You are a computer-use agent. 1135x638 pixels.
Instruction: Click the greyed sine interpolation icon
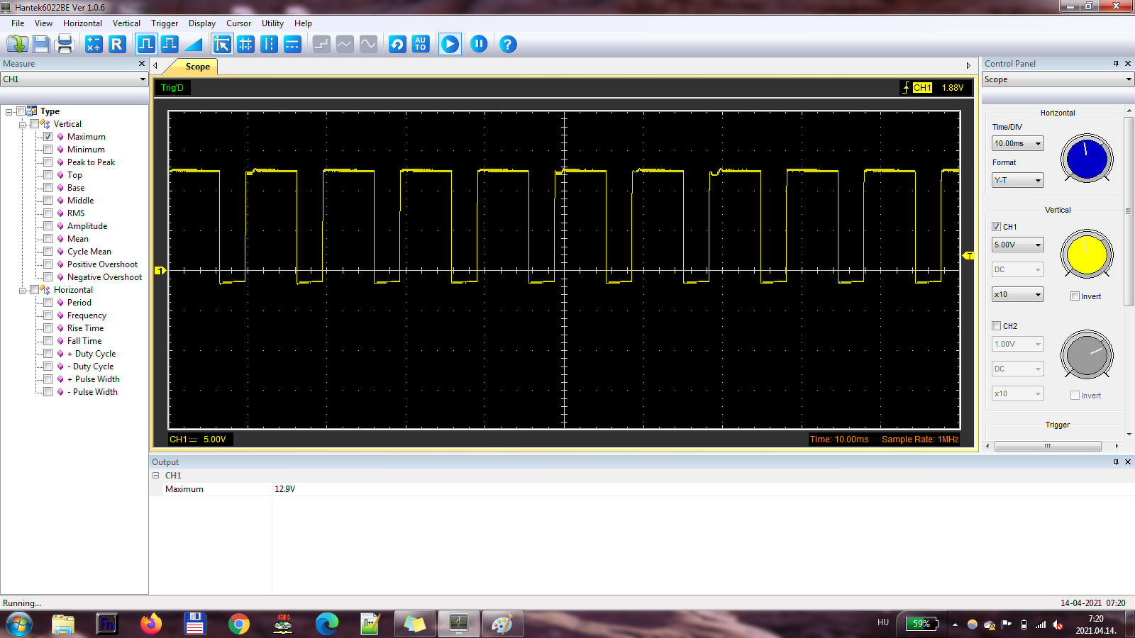pos(368,44)
